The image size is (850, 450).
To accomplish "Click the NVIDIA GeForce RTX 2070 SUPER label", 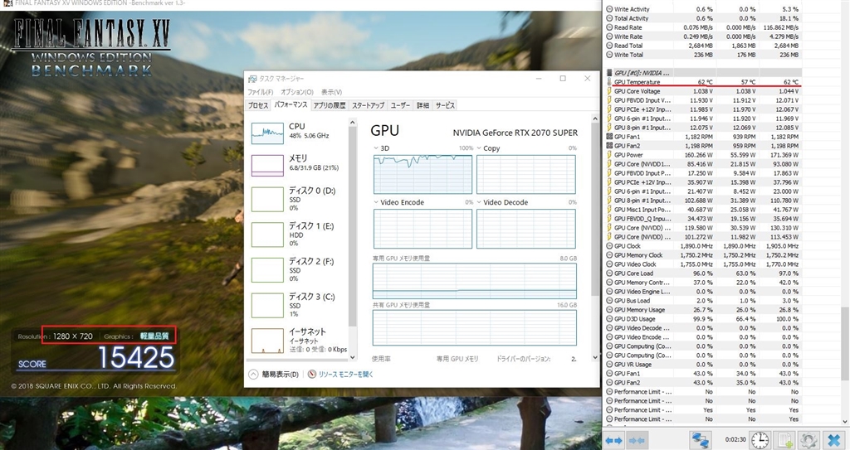I will pos(515,133).
